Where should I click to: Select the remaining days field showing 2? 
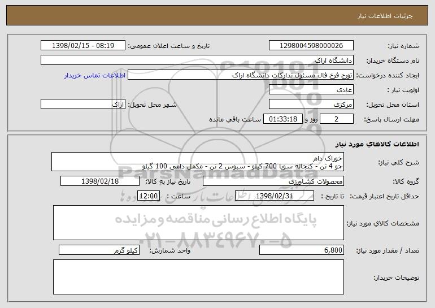pos(337,119)
